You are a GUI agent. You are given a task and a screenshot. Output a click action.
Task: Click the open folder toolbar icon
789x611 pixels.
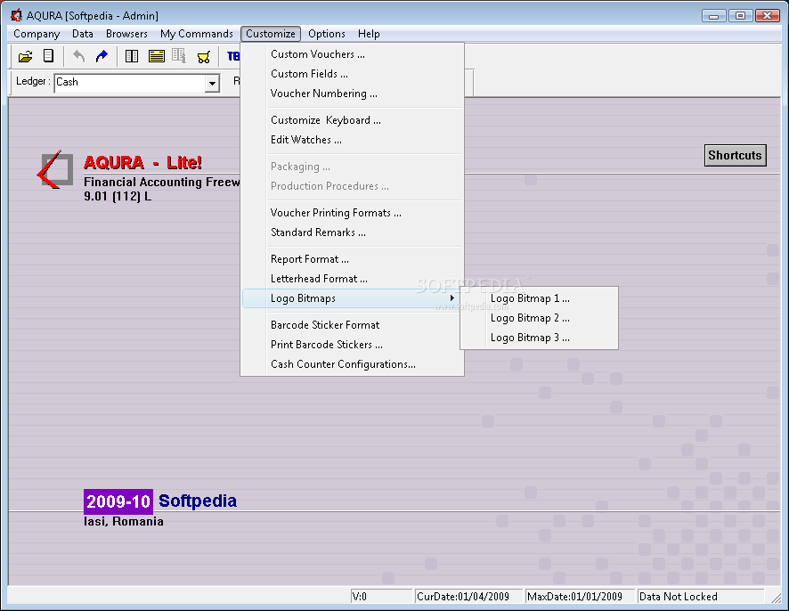pos(25,56)
